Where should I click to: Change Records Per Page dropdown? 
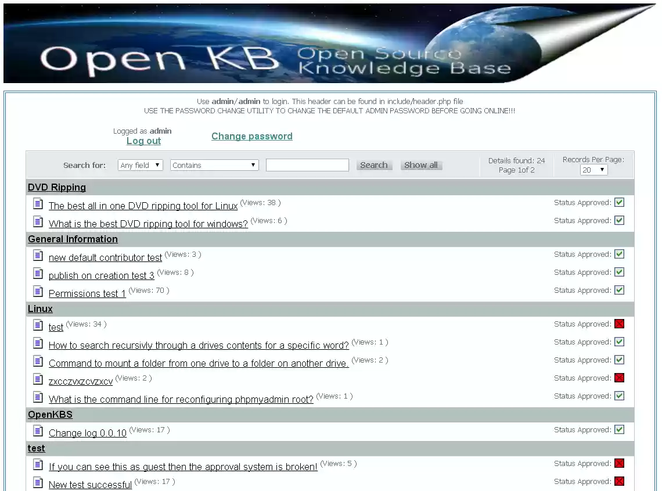(593, 170)
